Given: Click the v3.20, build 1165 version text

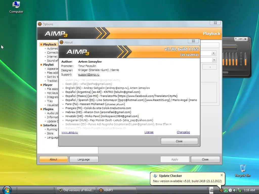Looking at the screenshot, I should pos(181,49).
